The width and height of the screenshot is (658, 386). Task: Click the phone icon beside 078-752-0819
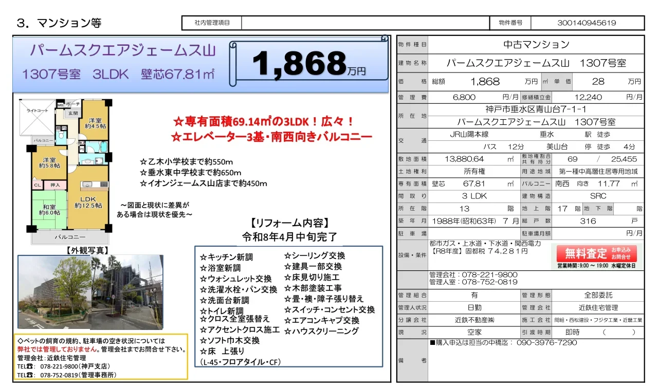coord(30,375)
